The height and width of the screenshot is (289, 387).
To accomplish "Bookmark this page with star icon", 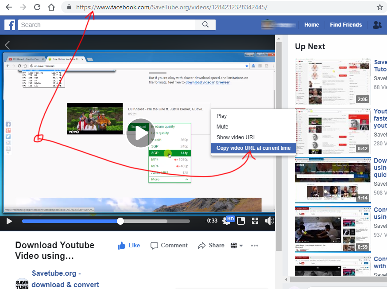I will tap(379, 7).
